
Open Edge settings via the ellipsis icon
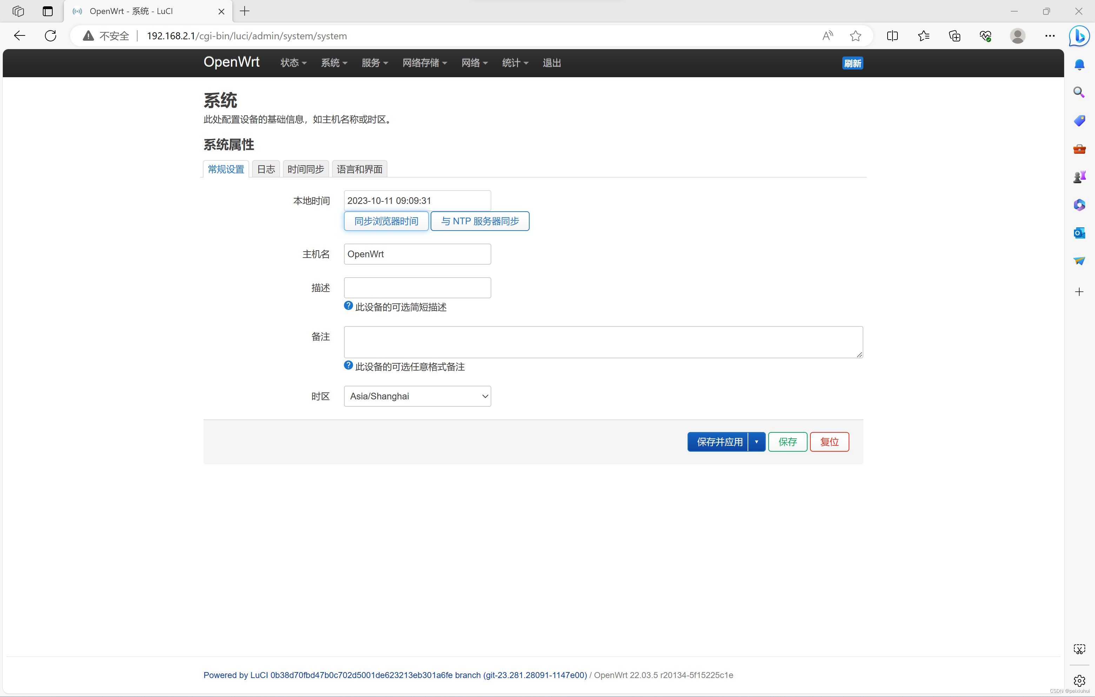[x=1049, y=35]
